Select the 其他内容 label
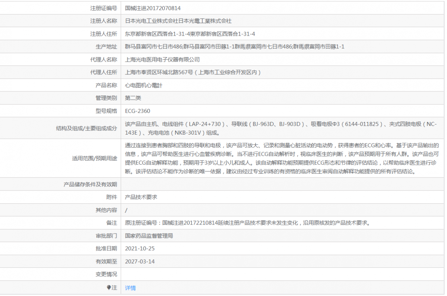This screenshot has width=447, height=296. click(106, 210)
